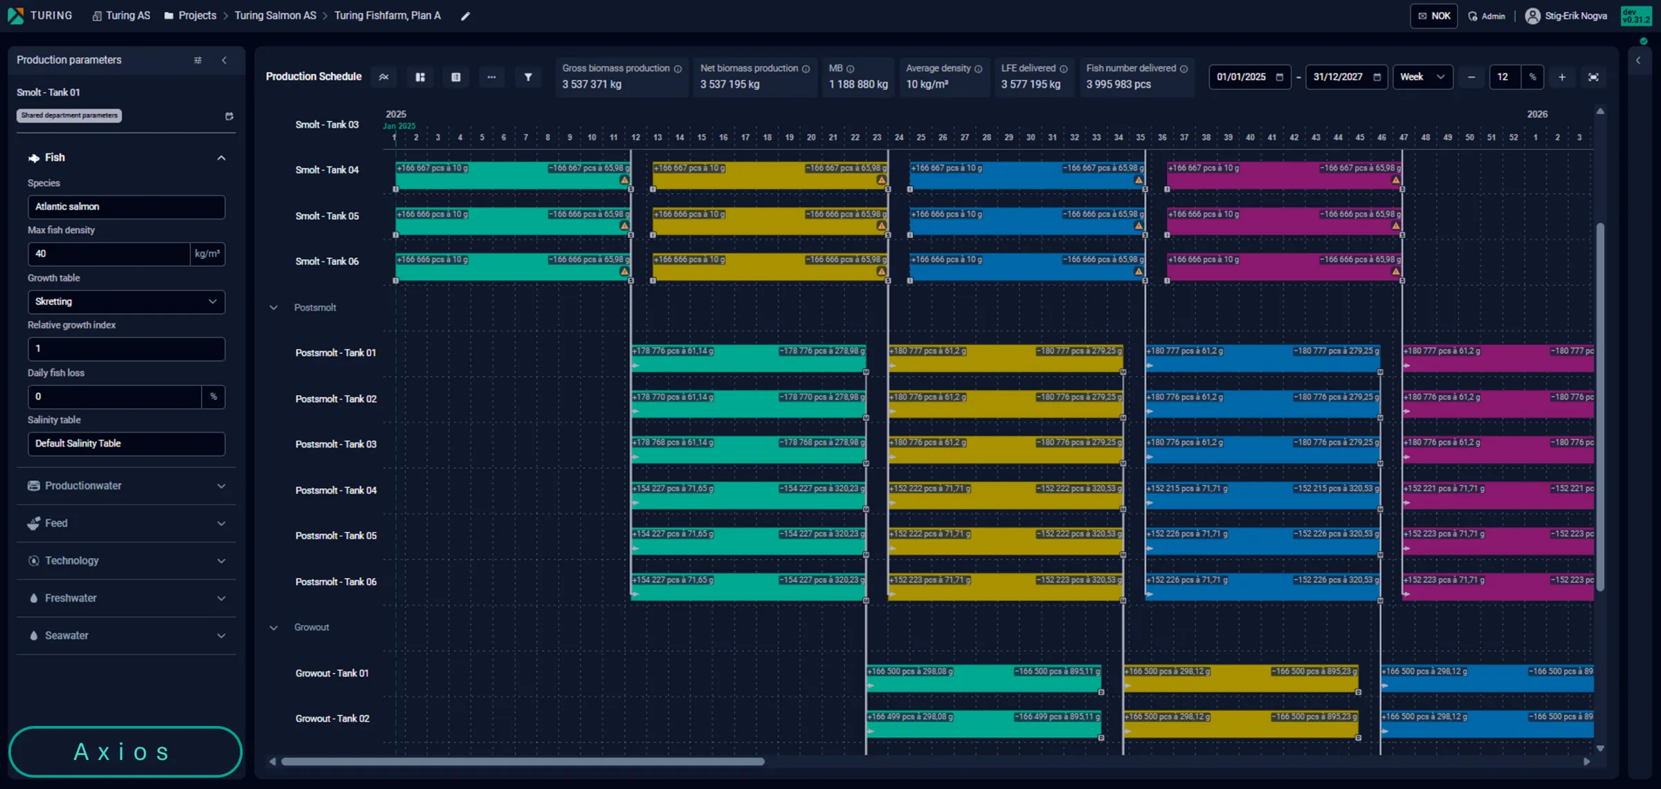Screen dimensions: 1661x789
Task: Edit the Relative growth index field
Action: (x=126, y=349)
